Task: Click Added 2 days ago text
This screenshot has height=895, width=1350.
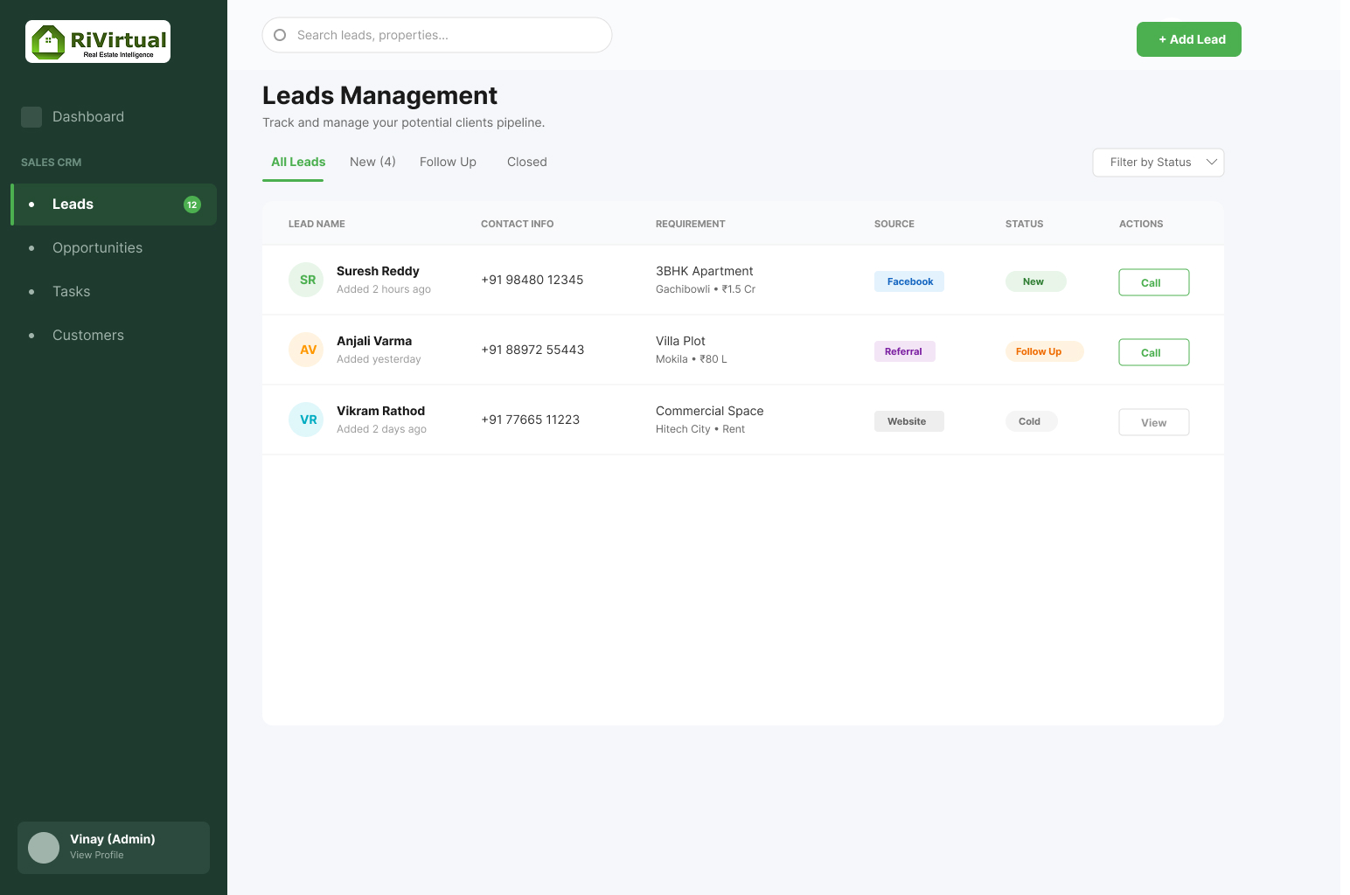Action: [x=381, y=429]
